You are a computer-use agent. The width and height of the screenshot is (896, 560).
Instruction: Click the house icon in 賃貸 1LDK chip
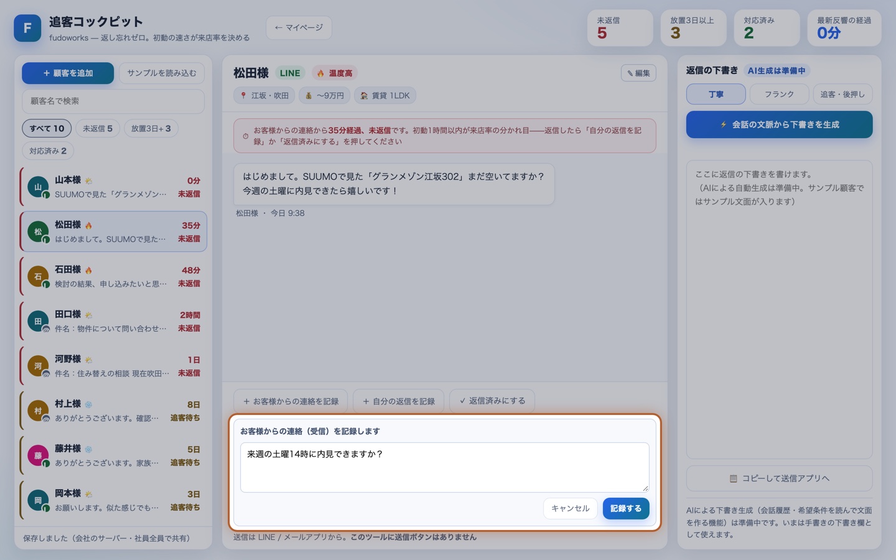point(364,96)
